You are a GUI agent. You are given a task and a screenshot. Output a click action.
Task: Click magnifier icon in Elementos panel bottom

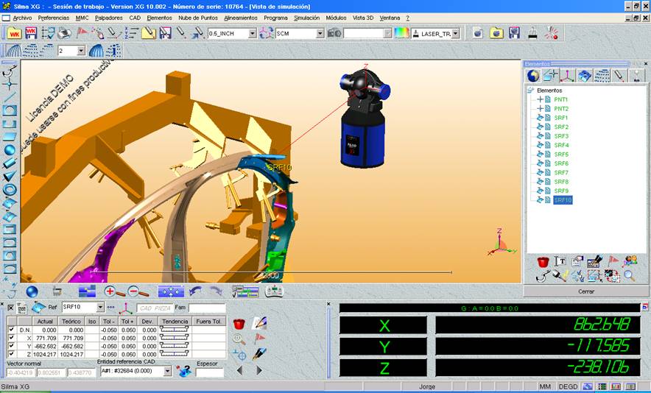pos(630,275)
